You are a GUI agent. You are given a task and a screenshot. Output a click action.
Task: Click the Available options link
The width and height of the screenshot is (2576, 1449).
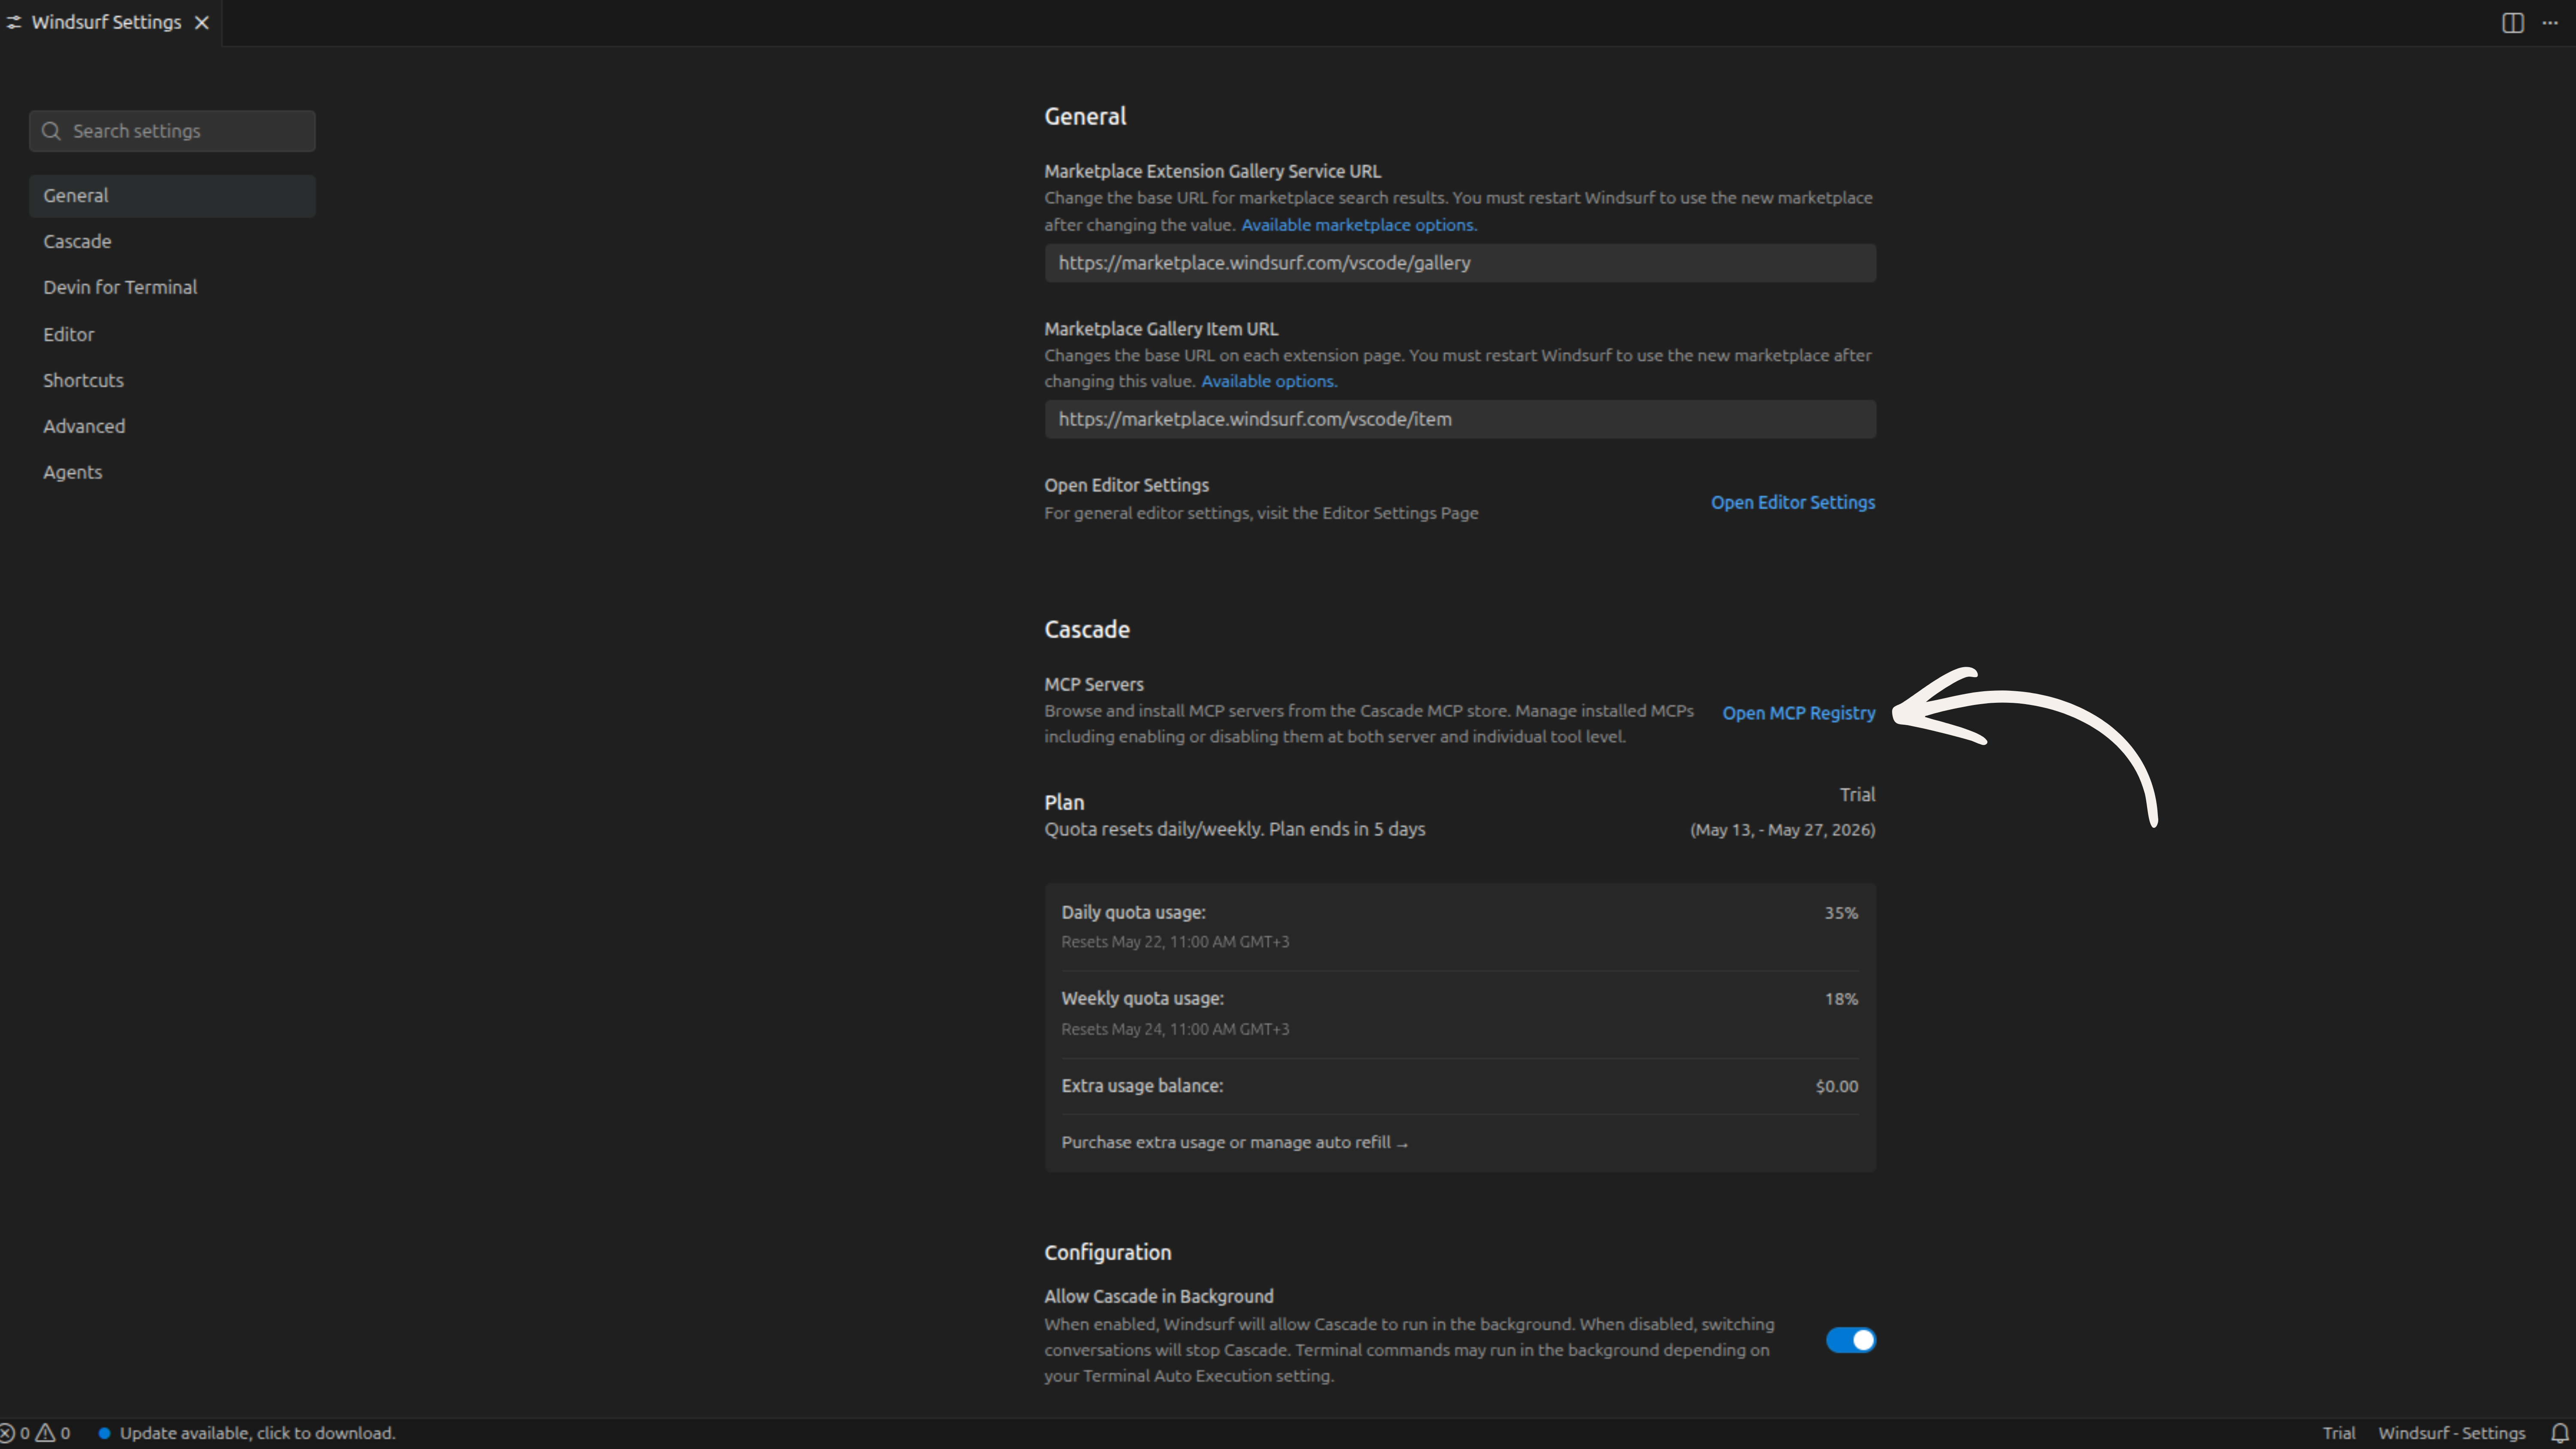click(x=1269, y=381)
